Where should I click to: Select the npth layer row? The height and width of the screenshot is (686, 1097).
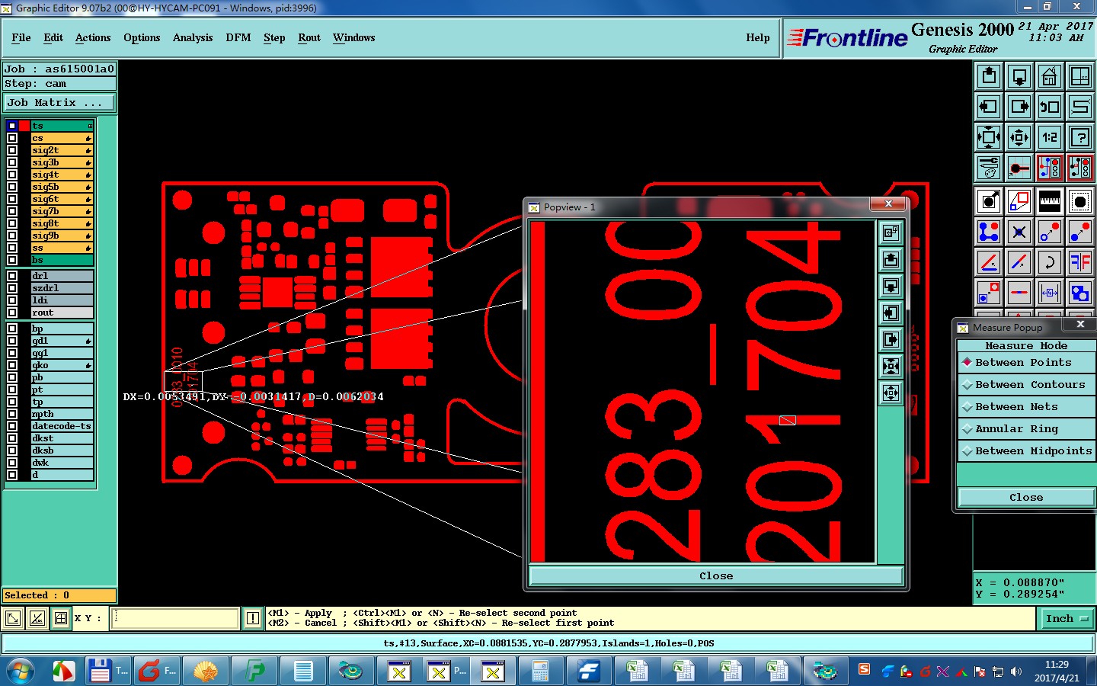coord(62,414)
